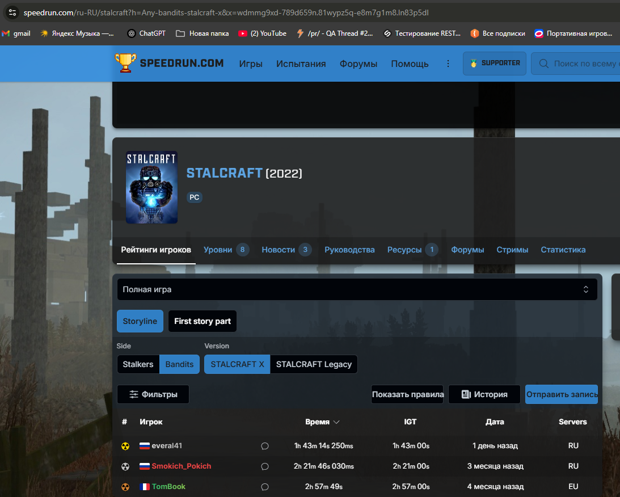This screenshot has height=497, width=620.
Task: Choose the Stalkers side
Action: [138, 364]
